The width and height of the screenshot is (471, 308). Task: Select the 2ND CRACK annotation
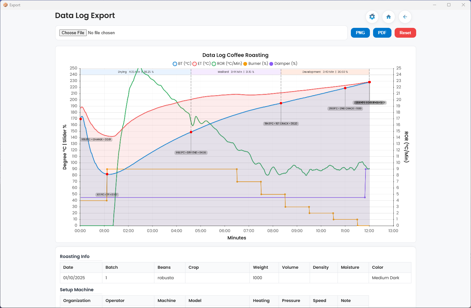coord(345,108)
